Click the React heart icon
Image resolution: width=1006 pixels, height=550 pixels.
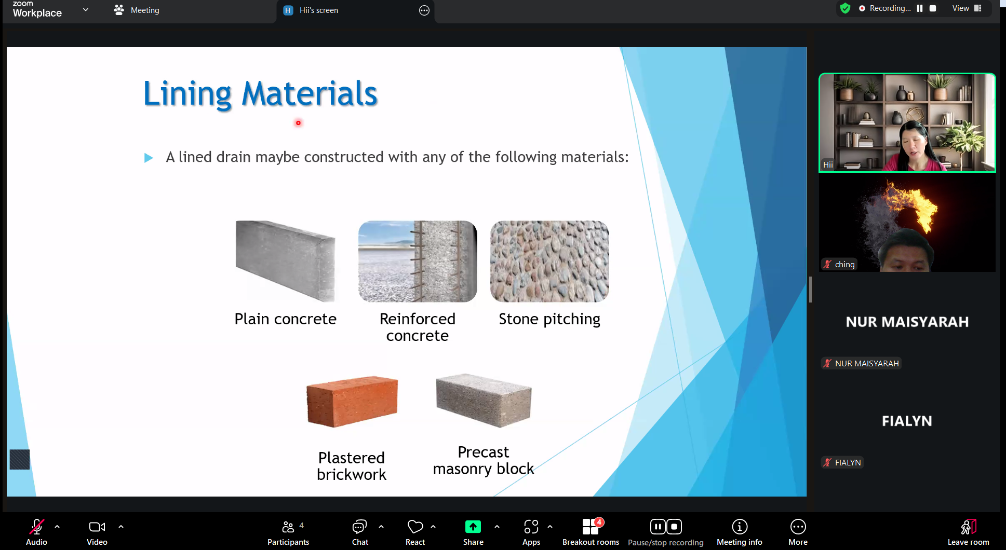coord(415,527)
